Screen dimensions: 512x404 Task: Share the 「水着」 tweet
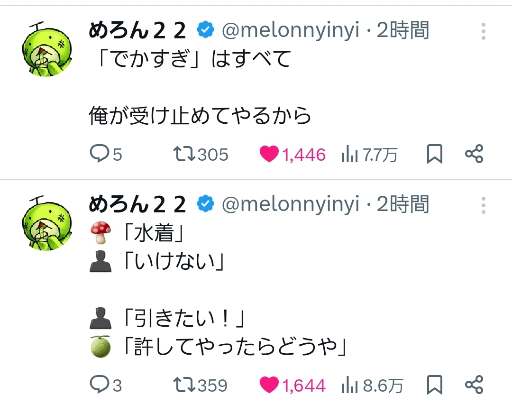pos(474,385)
